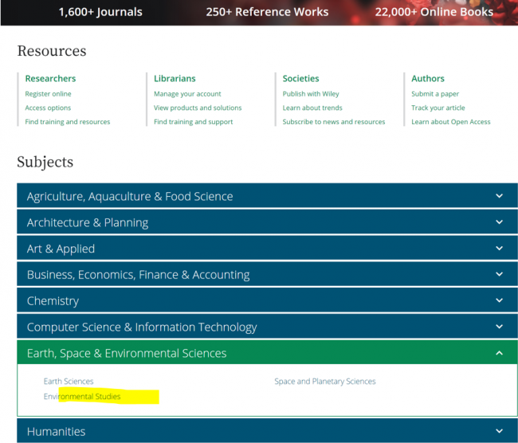Click Track your article link
This screenshot has width=518, height=443.
(x=438, y=108)
